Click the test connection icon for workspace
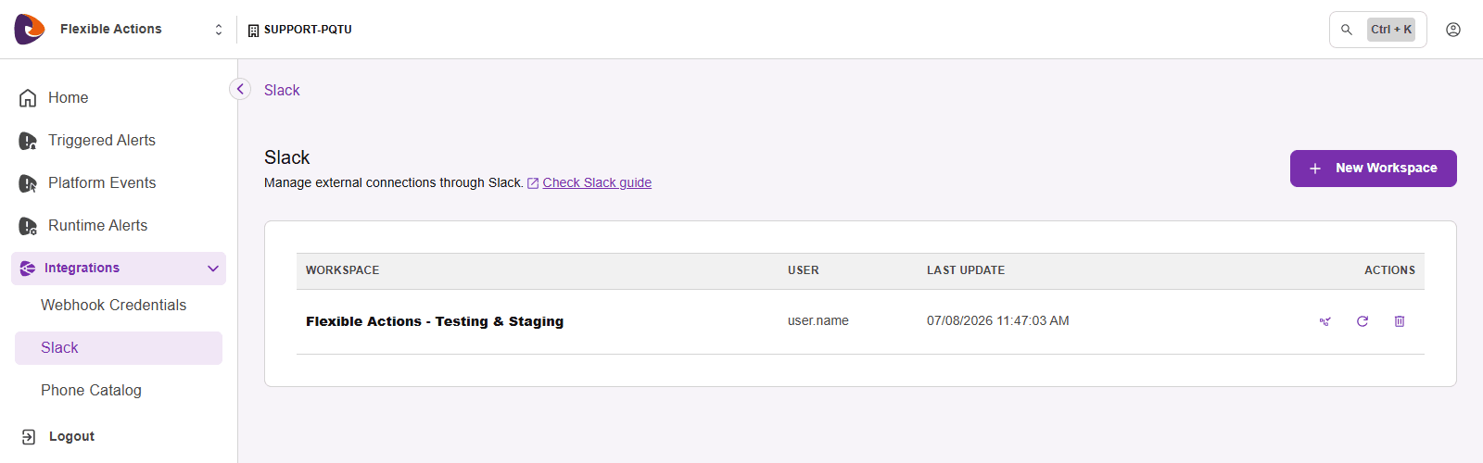The height and width of the screenshot is (463, 1483). pos(1325,321)
